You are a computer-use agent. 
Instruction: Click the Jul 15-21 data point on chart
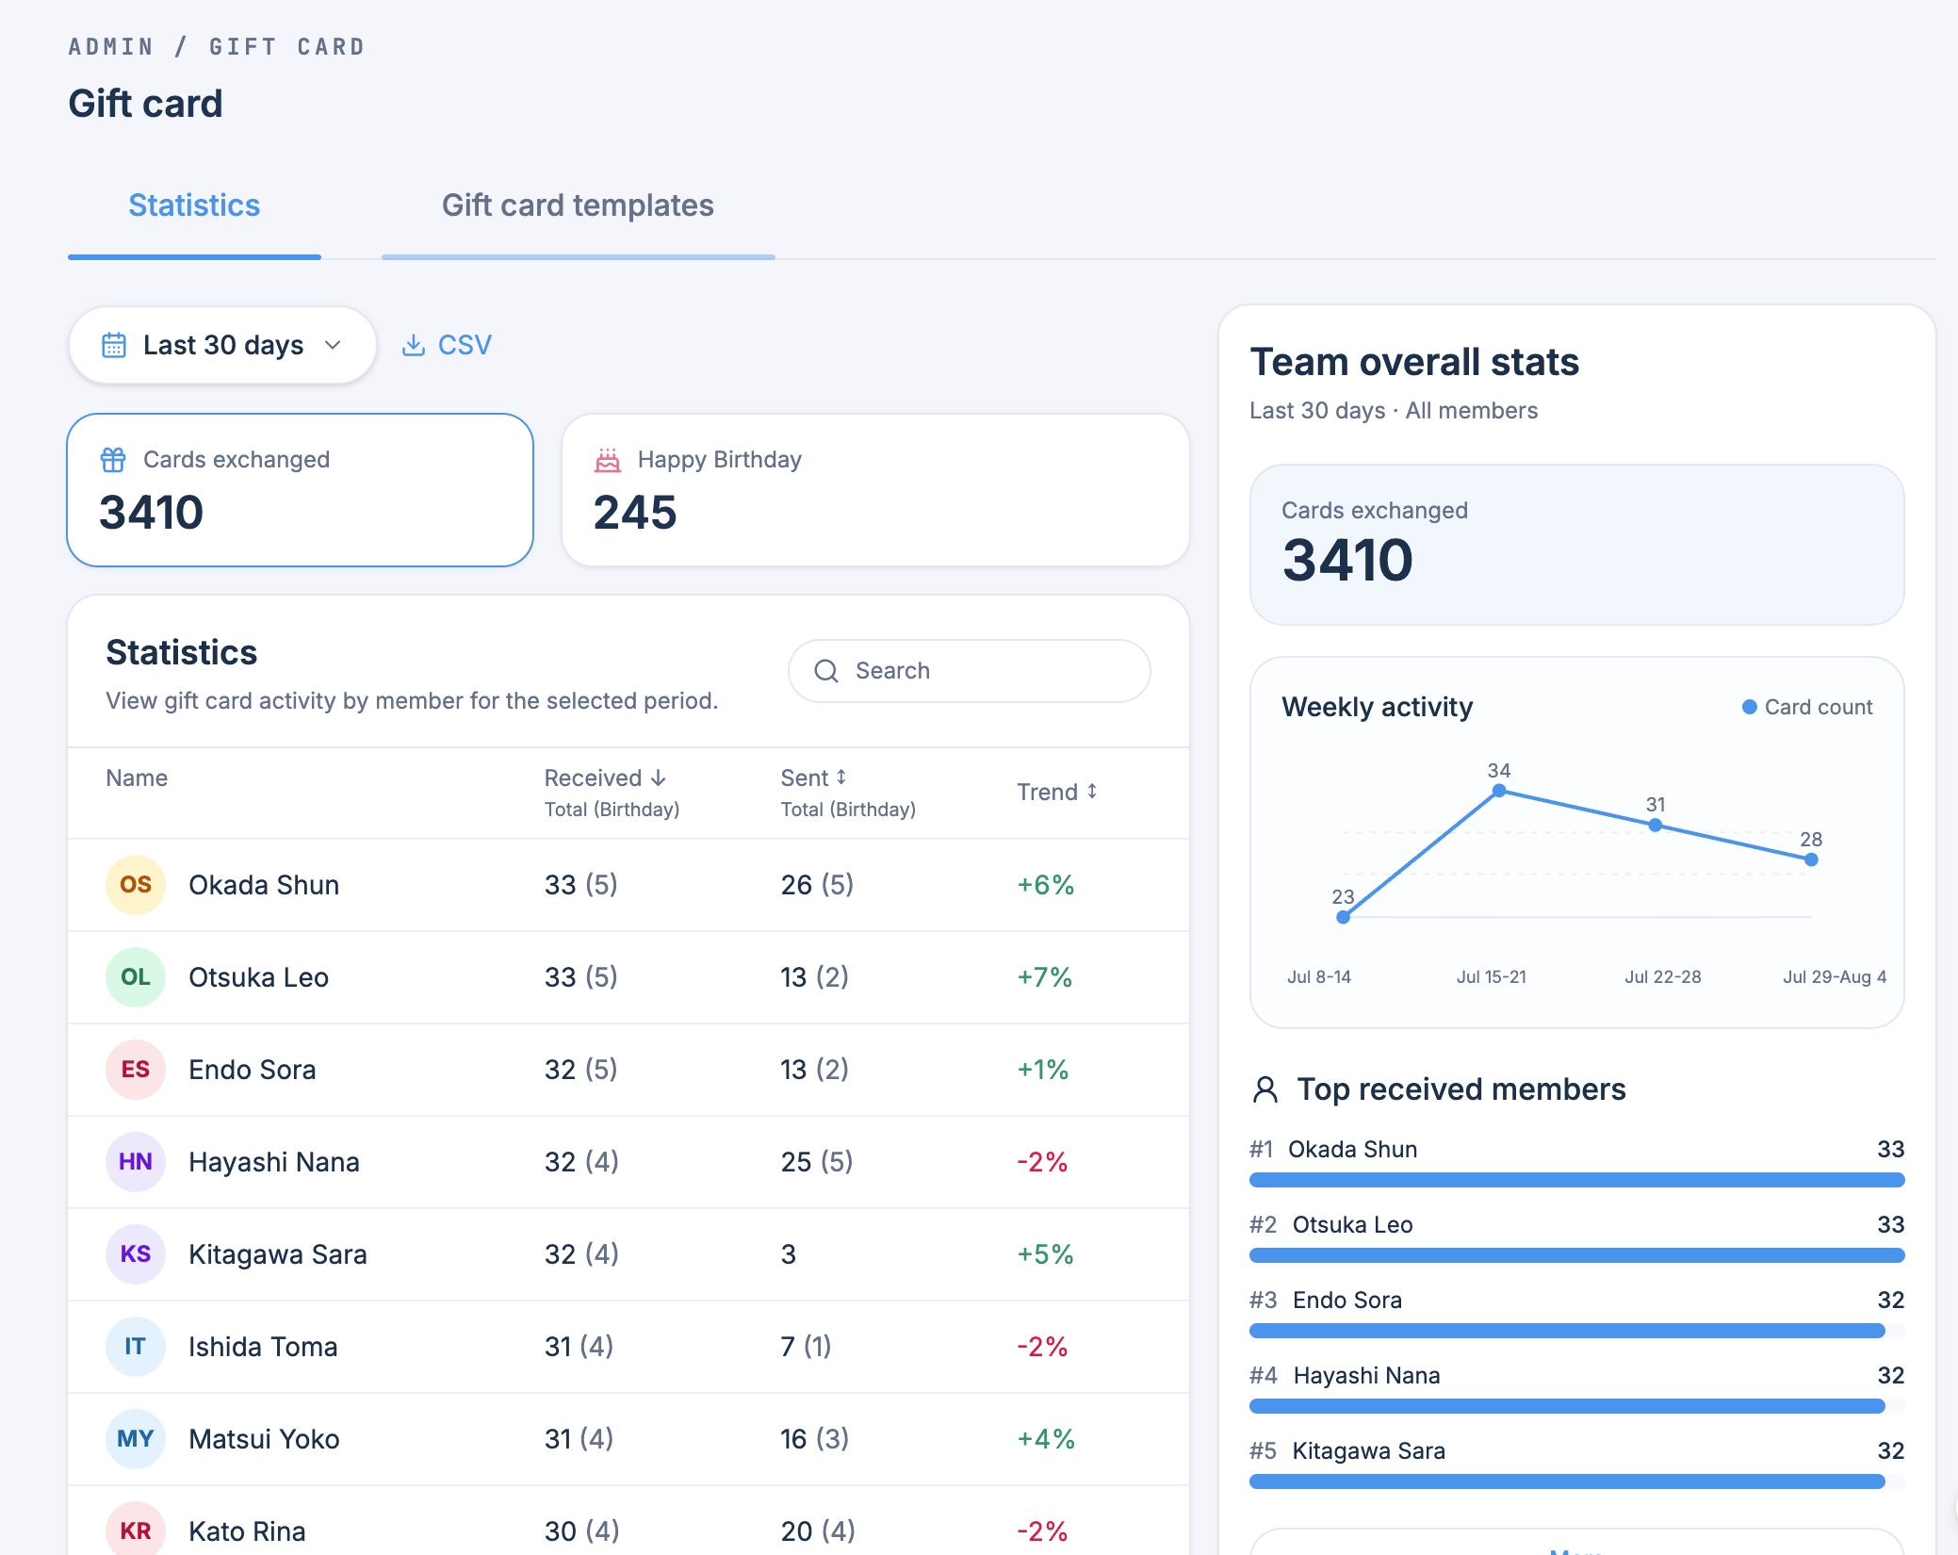[1499, 791]
